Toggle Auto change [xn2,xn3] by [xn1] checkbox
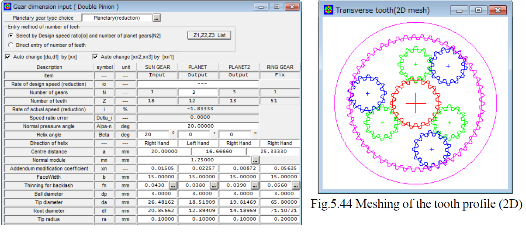 click(x=95, y=57)
